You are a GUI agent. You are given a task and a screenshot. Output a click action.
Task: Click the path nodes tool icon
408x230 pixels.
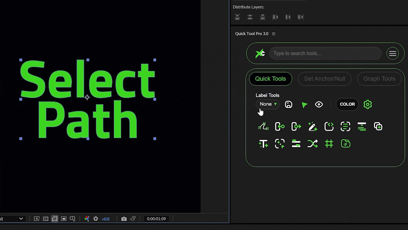click(263, 126)
